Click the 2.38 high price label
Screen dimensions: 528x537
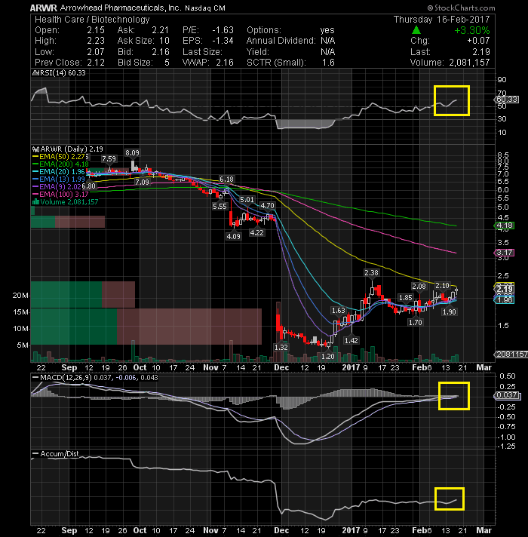click(371, 272)
